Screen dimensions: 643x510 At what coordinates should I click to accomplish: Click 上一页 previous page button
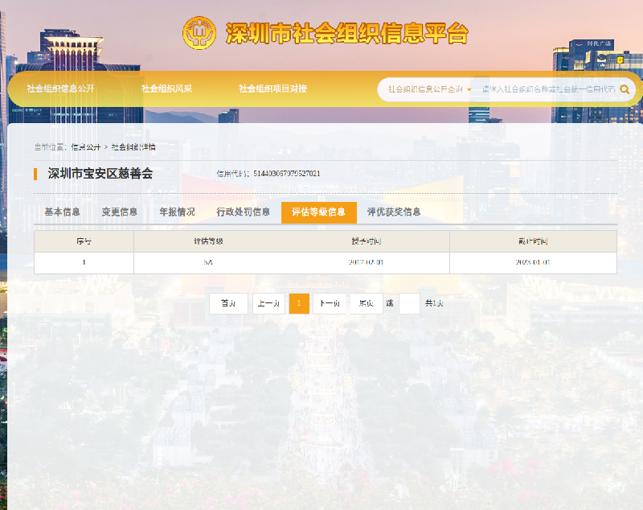[x=268, y=303]
